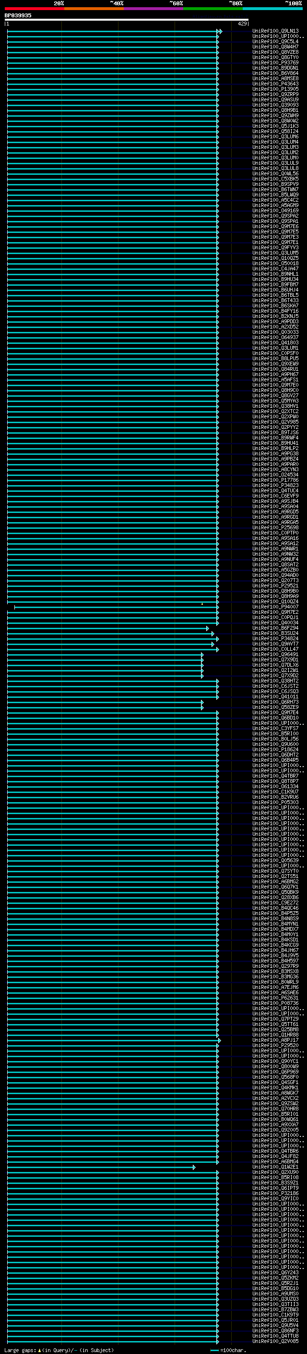This screenshot has width=307, height=1354.
Task: Select hit UniRef100_Q9U5Y4
Action: coord(275,1325)
